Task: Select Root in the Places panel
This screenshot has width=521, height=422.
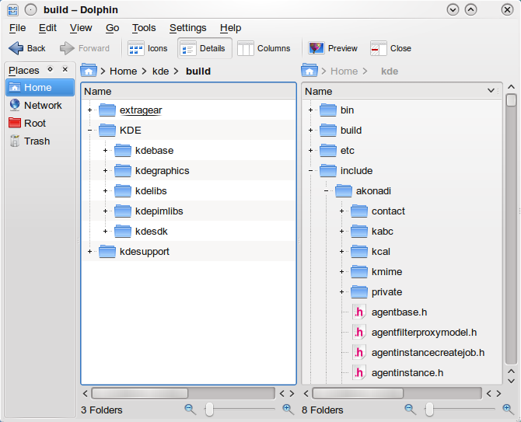Action: 40,124
